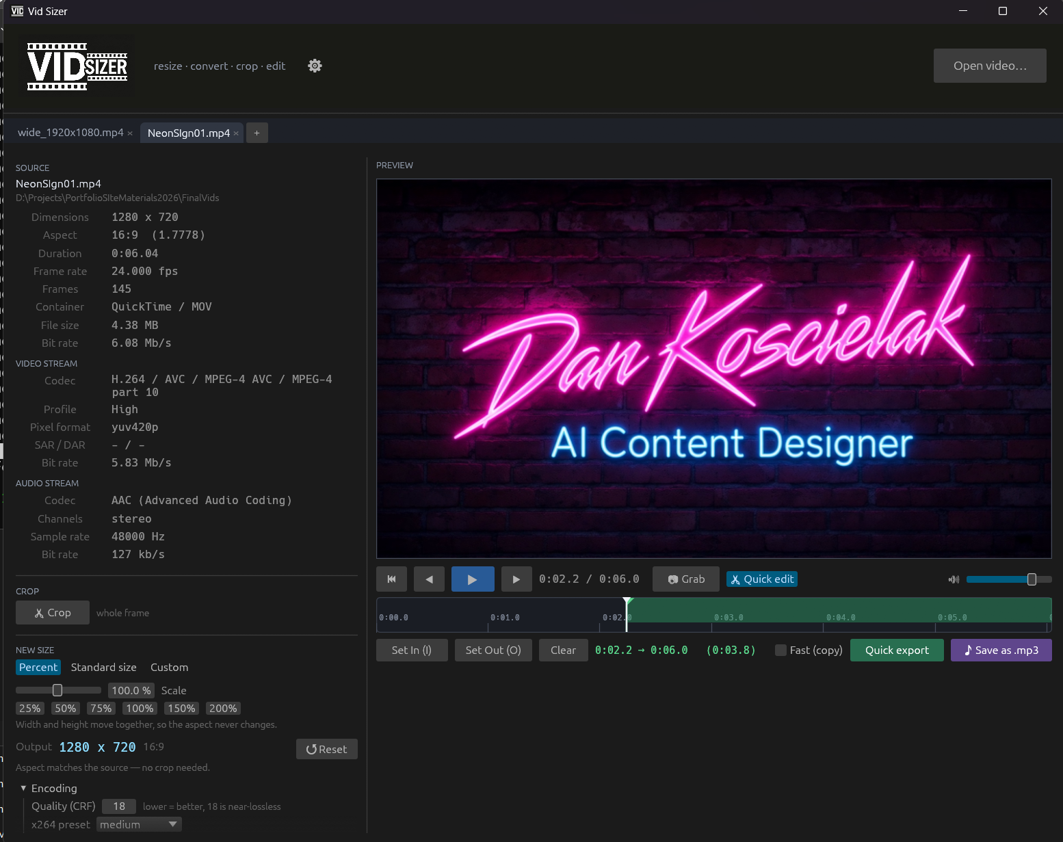1063x842 pixels.
Task: Save audio as .mp3
Action: pos(1001,650)
